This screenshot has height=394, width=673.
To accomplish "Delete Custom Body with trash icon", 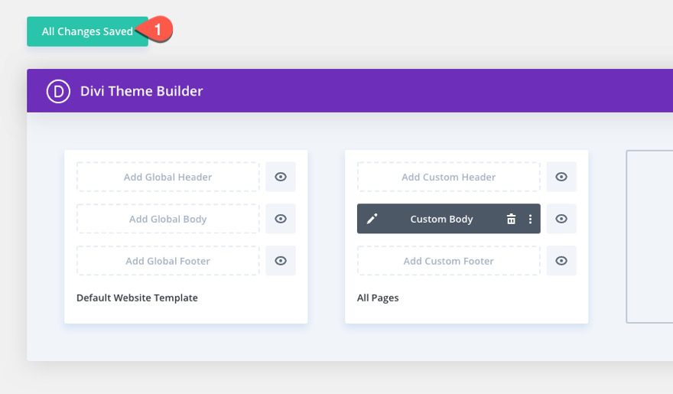I will click(x=511, y=219).
